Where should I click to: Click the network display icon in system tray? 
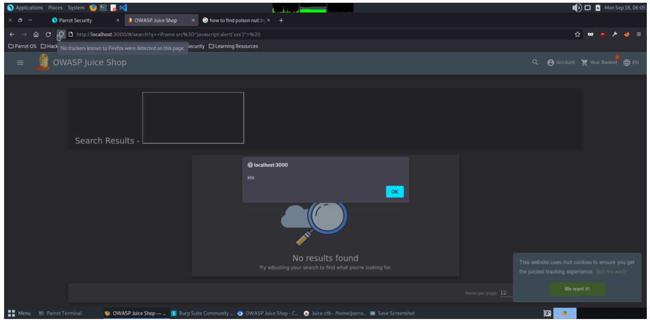click(x=588, y=8)
